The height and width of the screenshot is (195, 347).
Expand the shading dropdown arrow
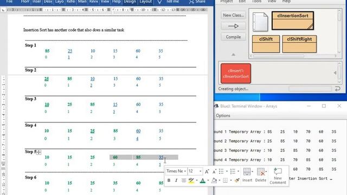220,180
